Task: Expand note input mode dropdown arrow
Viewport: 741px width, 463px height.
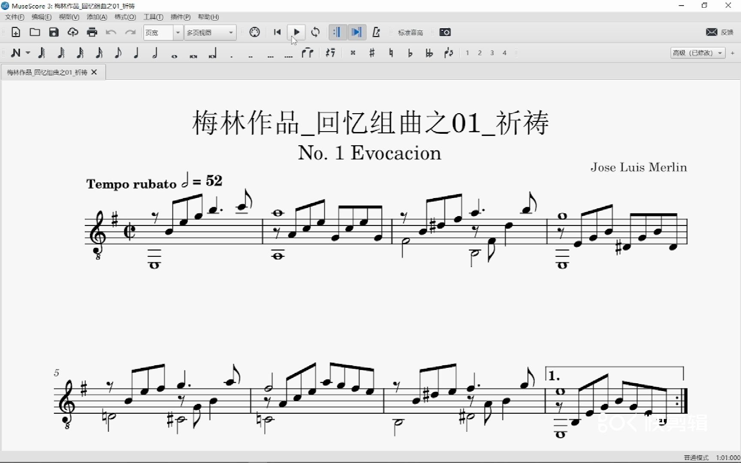Action: [x=28, y=53]
